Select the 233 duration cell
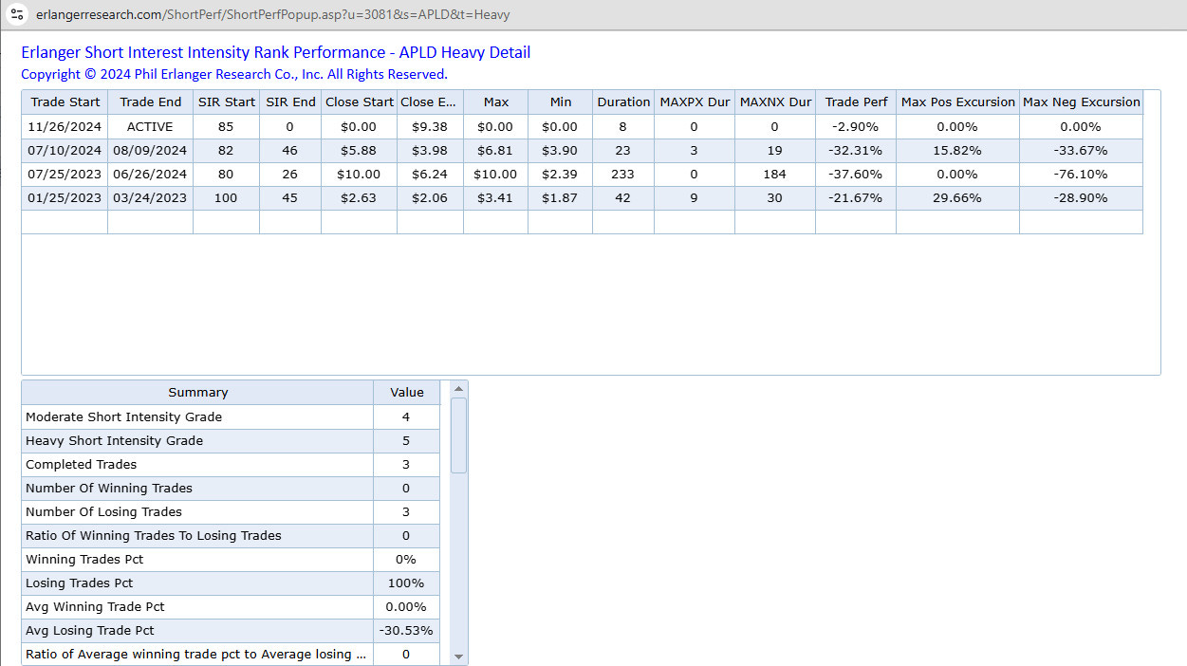This screenshot has height=666, width=1187. click(623, 175)
